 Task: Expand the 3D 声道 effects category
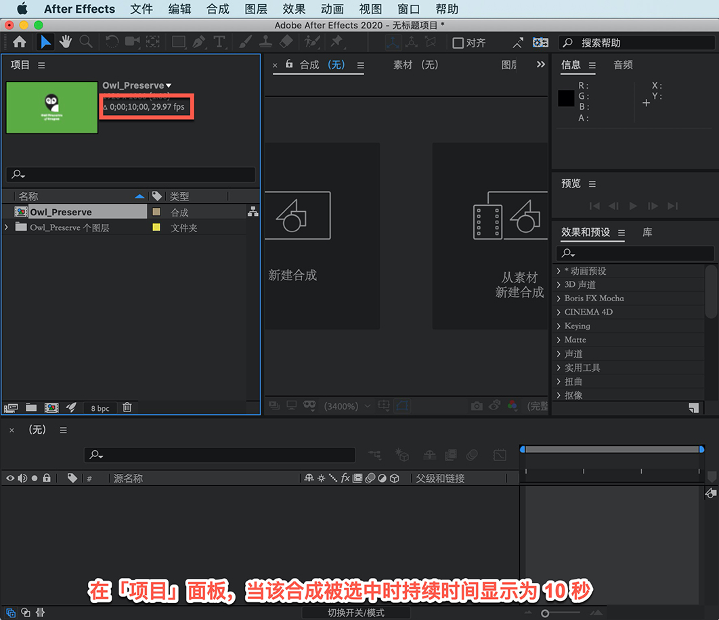tap(559, 284)
